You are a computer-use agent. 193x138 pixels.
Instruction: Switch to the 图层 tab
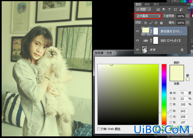(x=138, y=5)
